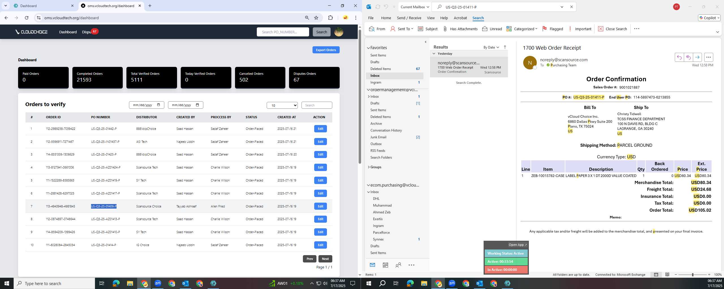Open Current Mailbox scope dropdown

[415, 7]
